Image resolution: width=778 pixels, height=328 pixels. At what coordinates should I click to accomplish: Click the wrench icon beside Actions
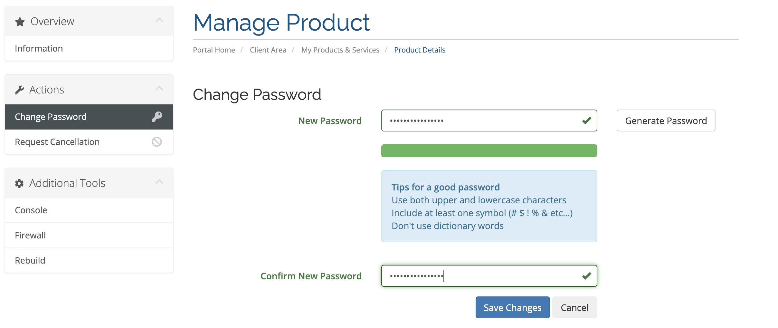coord(19,90)
